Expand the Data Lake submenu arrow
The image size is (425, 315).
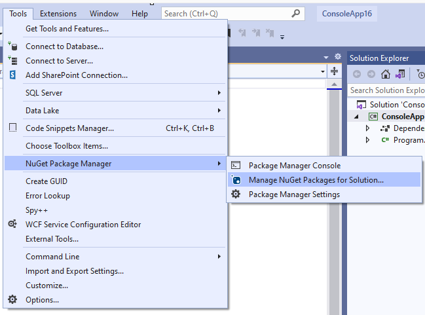(219, 110)
